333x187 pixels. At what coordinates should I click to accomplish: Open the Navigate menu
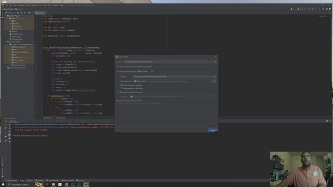click(x=21, y=5)
